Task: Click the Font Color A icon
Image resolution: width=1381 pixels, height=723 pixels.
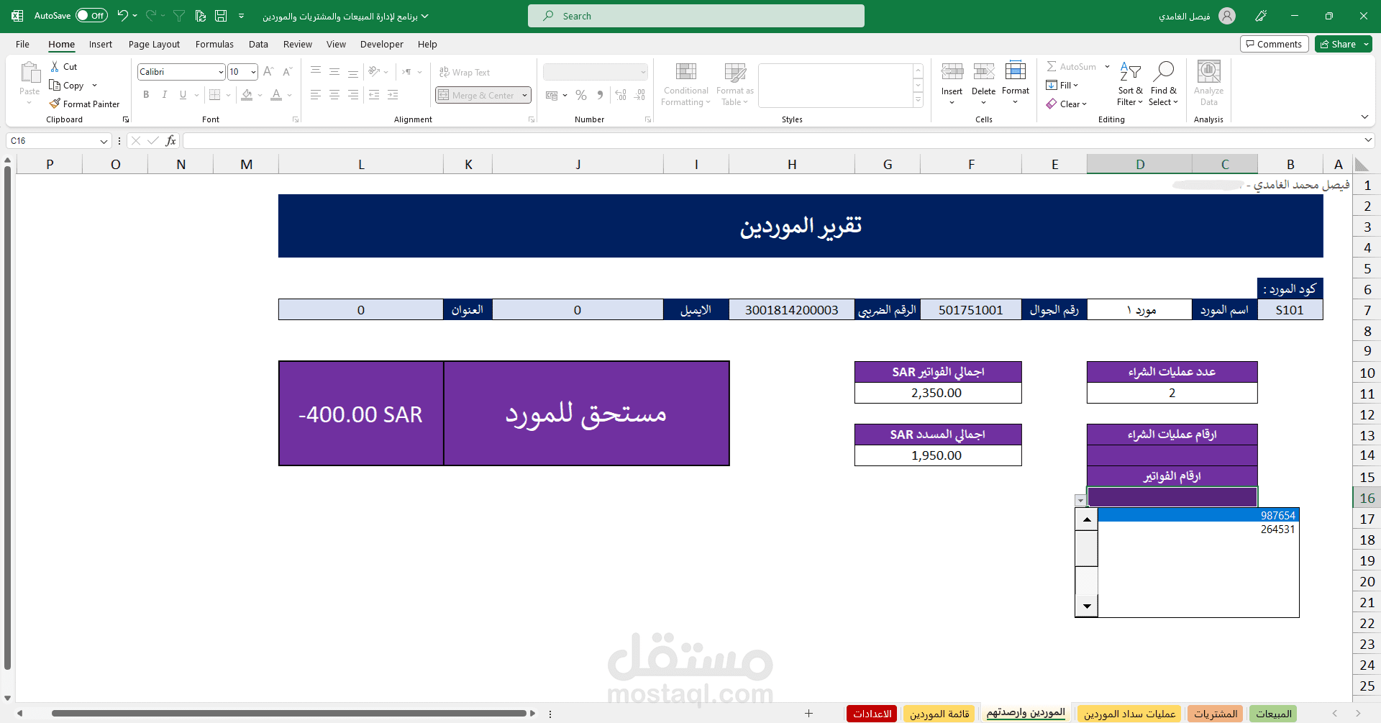Action: [x=276, y=94]
